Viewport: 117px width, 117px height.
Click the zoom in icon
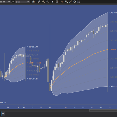pyautogui.click(x=43, y=2)
